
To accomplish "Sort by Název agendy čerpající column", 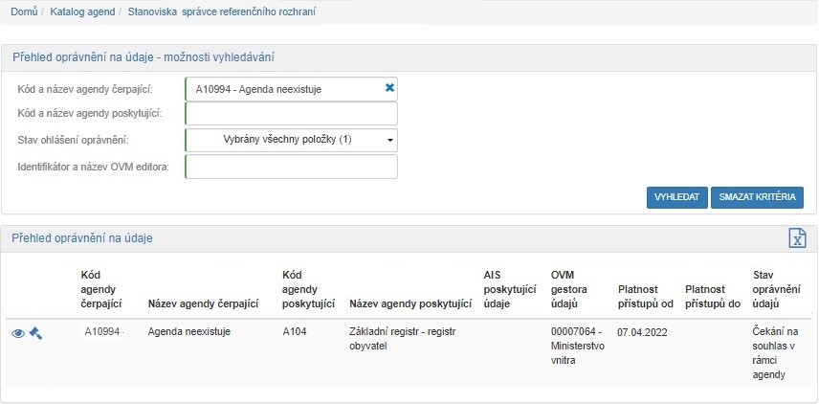I will (x=204, y=304).
